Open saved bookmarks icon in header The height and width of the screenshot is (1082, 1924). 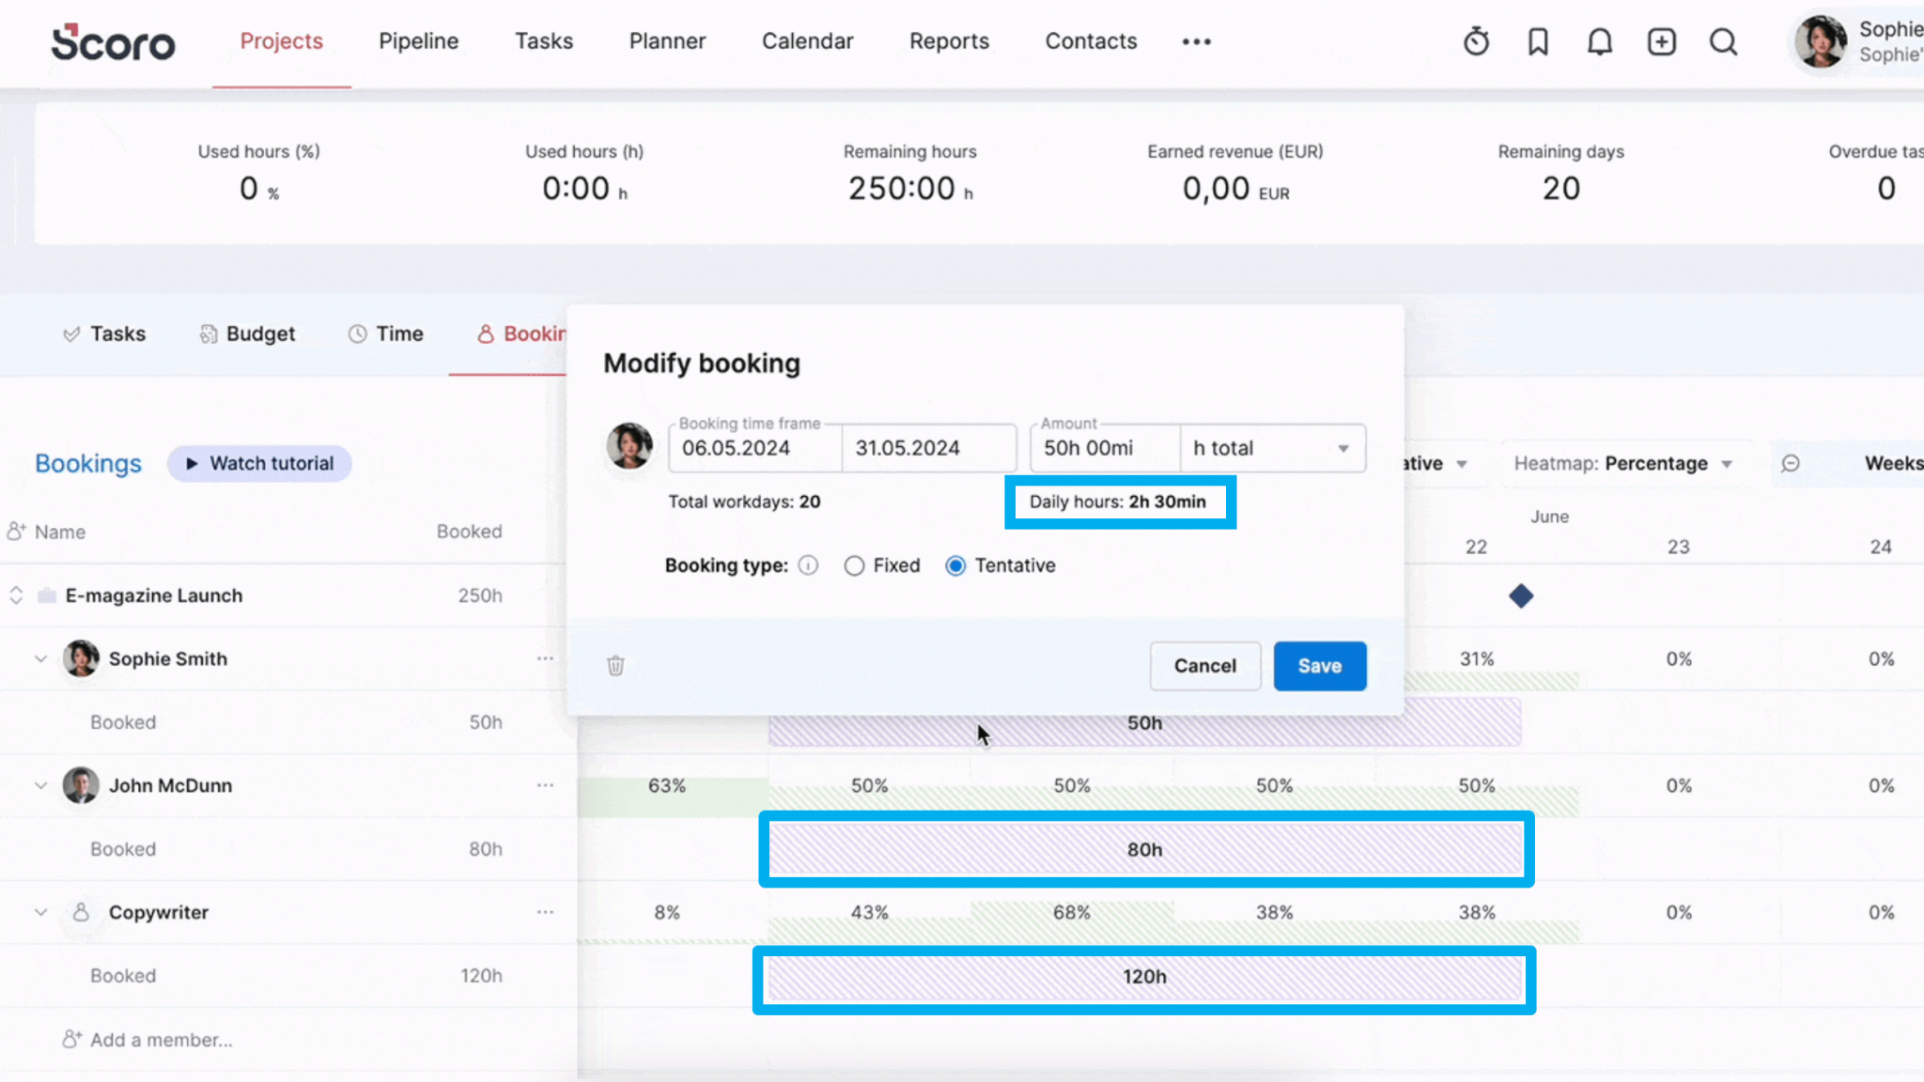[x=1537, y=41]
